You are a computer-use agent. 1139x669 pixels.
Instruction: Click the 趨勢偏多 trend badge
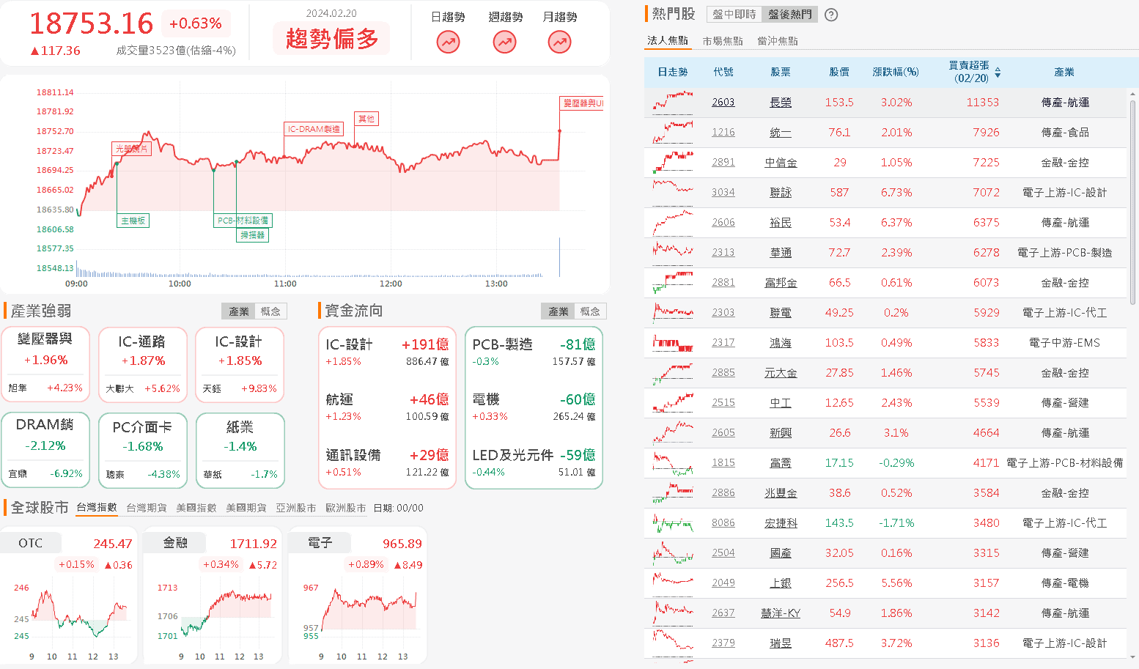tap(332, 38)
